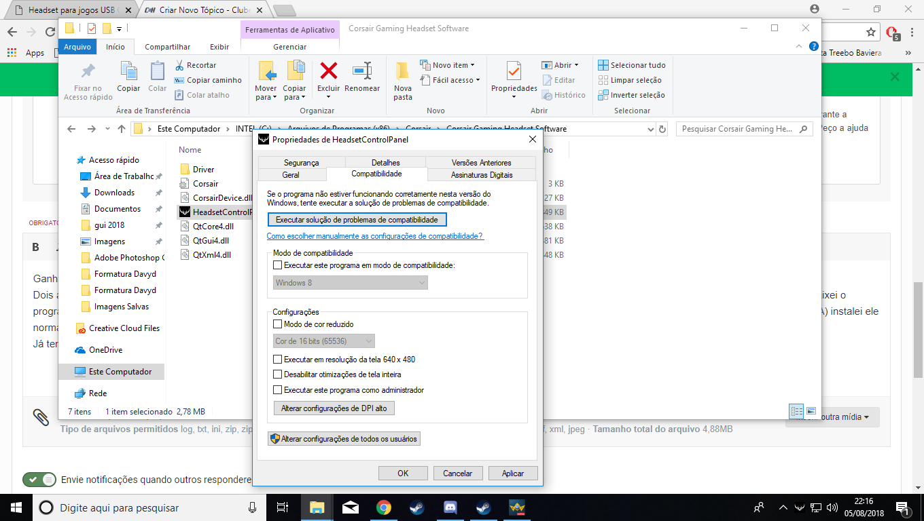Switch to the Segurança tab
The image size is (924, 521).
tap(302, 163)
